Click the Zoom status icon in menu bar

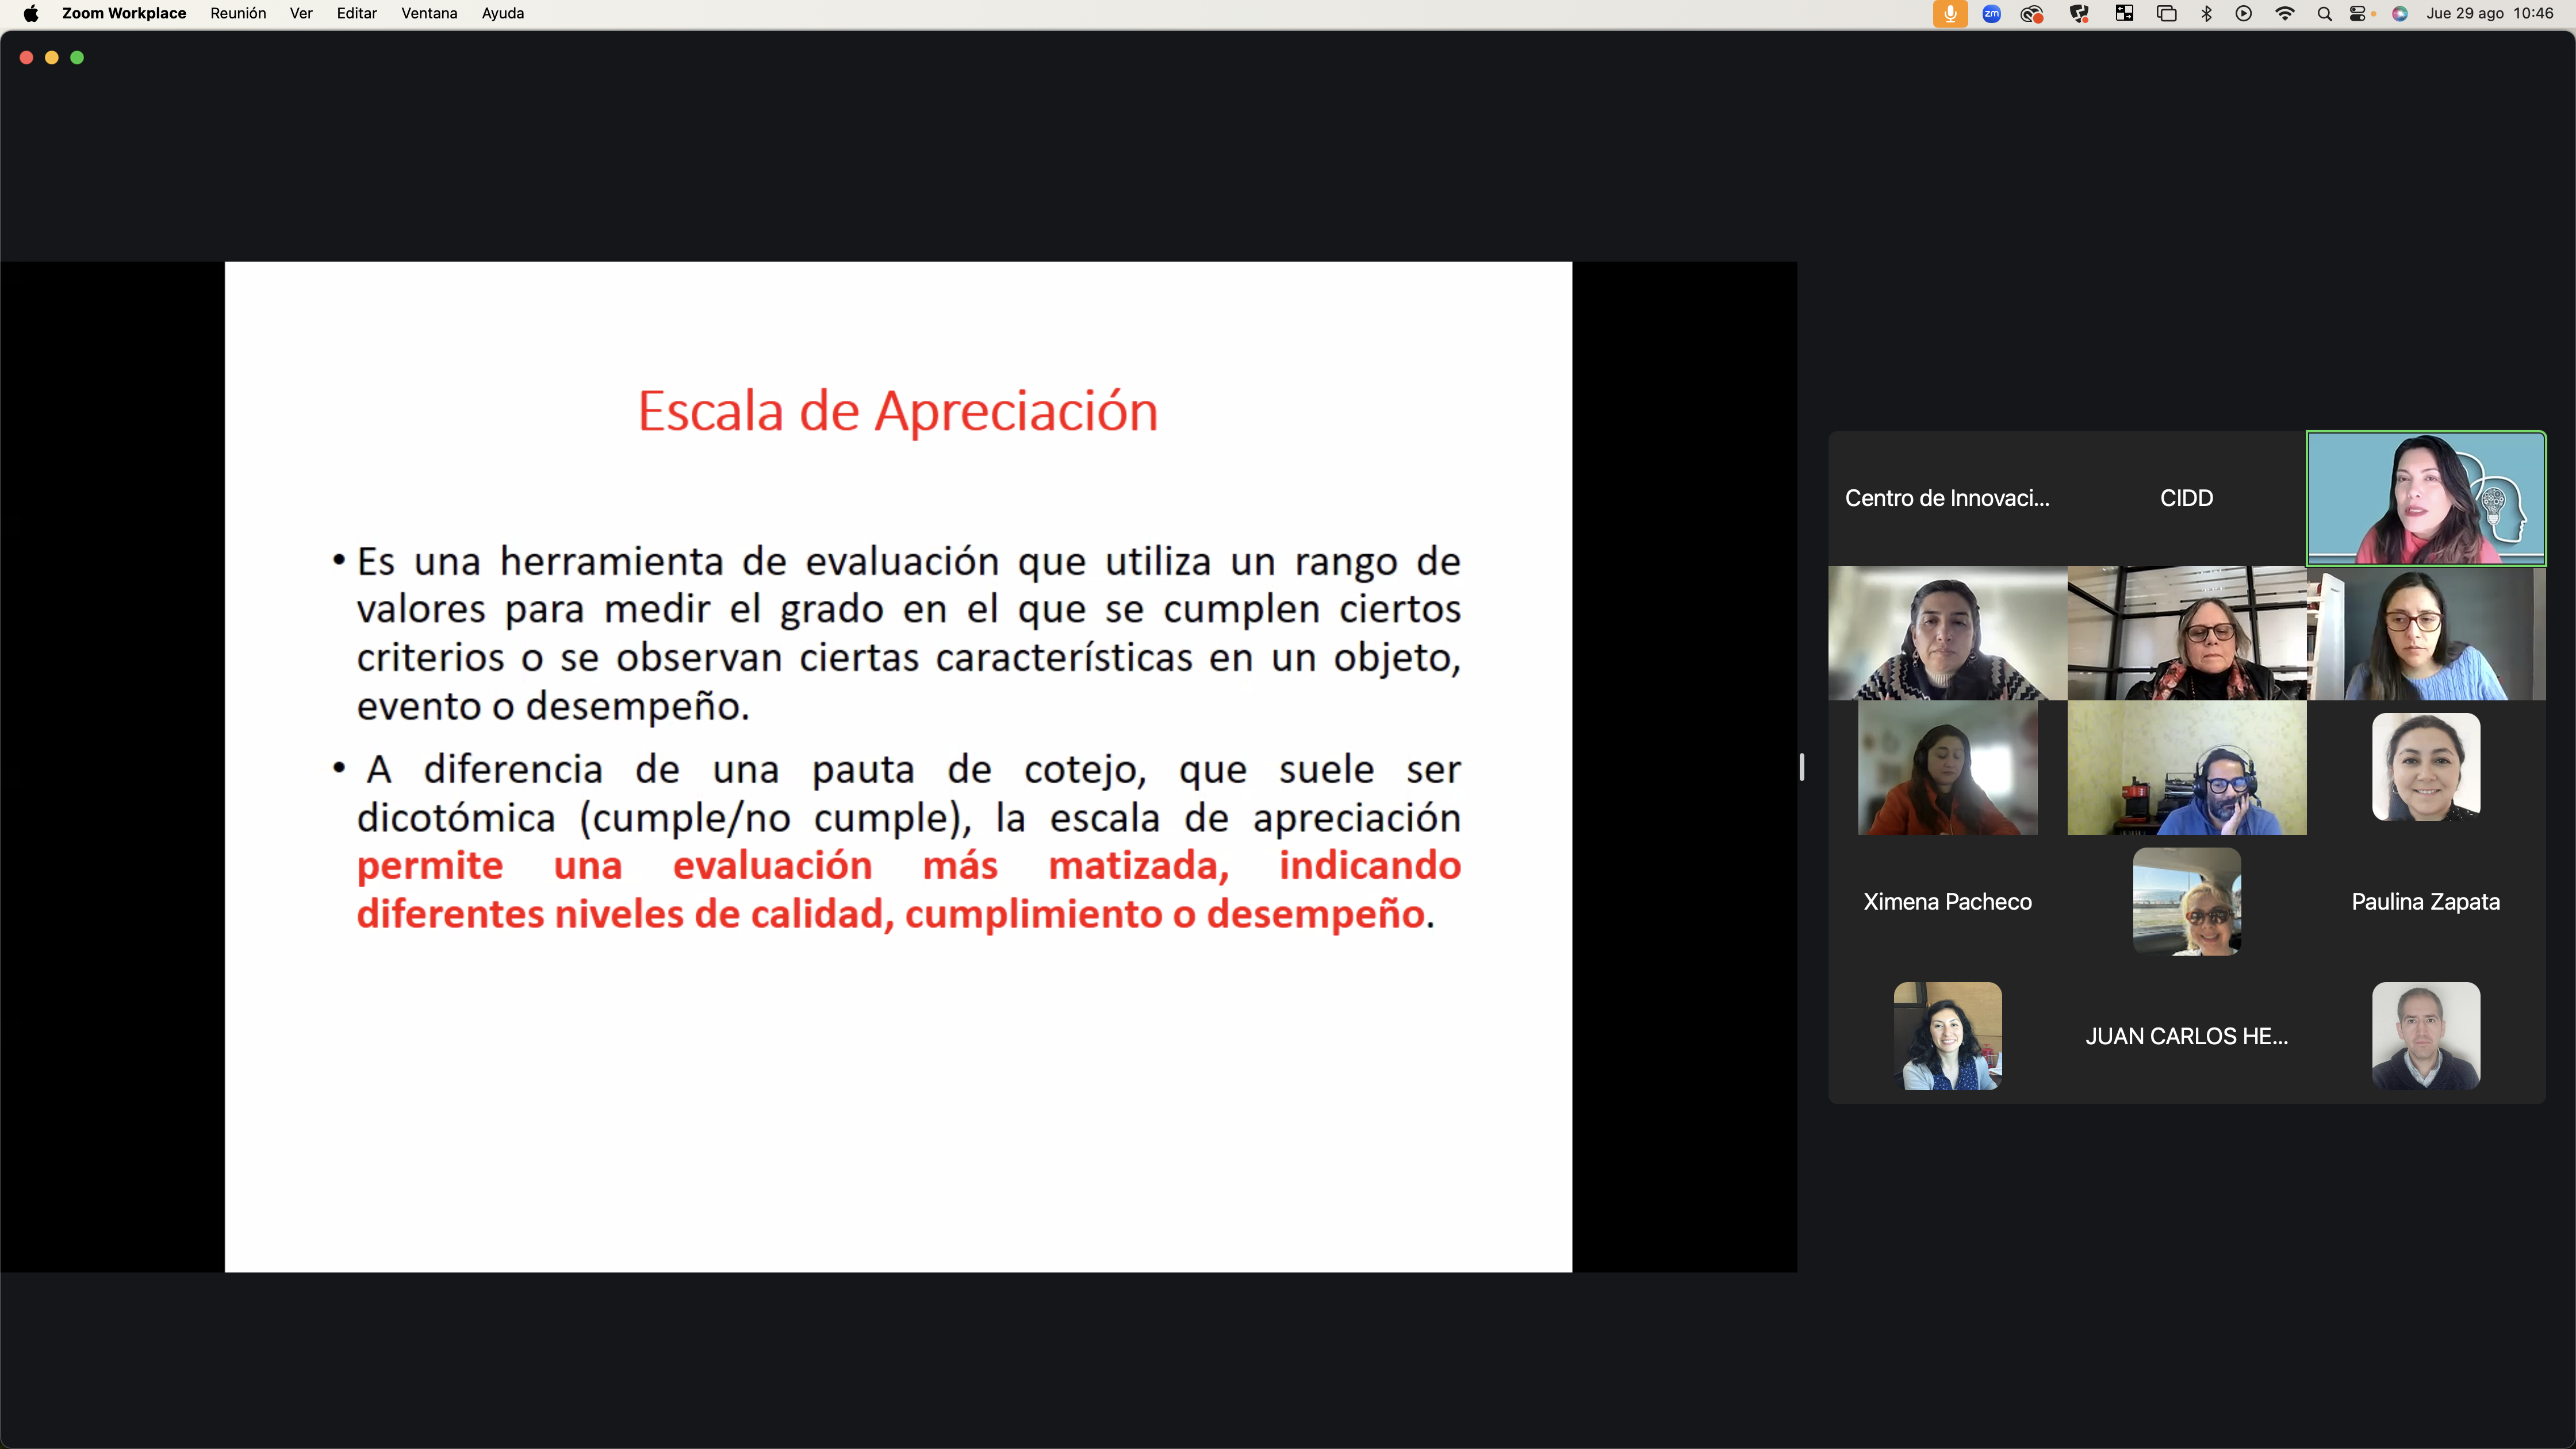(1991, 13)
